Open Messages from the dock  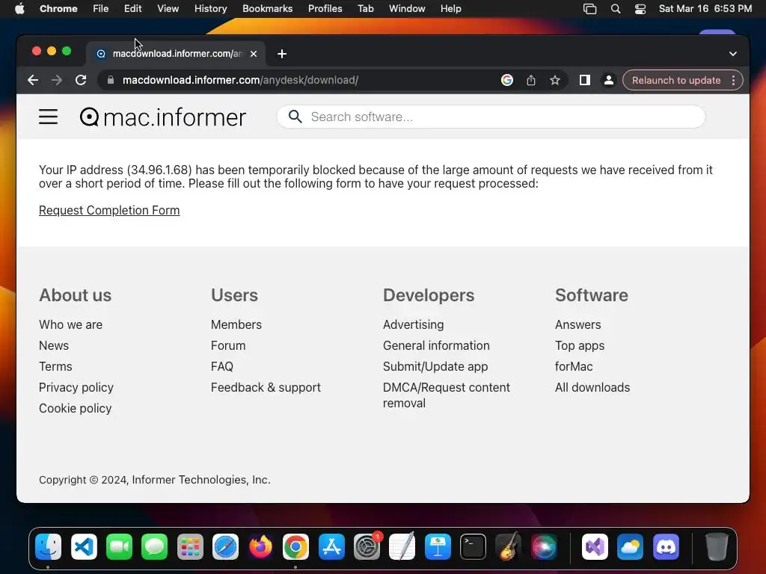(x=154, y=546)
